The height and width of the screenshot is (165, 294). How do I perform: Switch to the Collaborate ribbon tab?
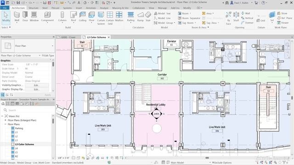point(139,8)
